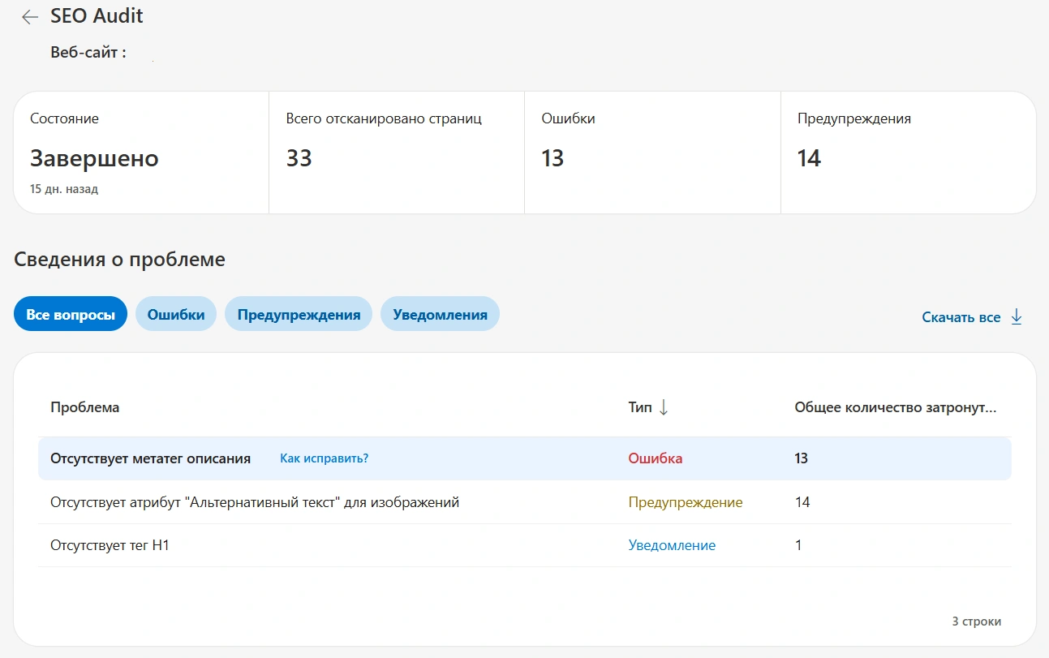Click count 14 in the alt text row
This screenshot has width=1049, height=658.
click(802, 502)
